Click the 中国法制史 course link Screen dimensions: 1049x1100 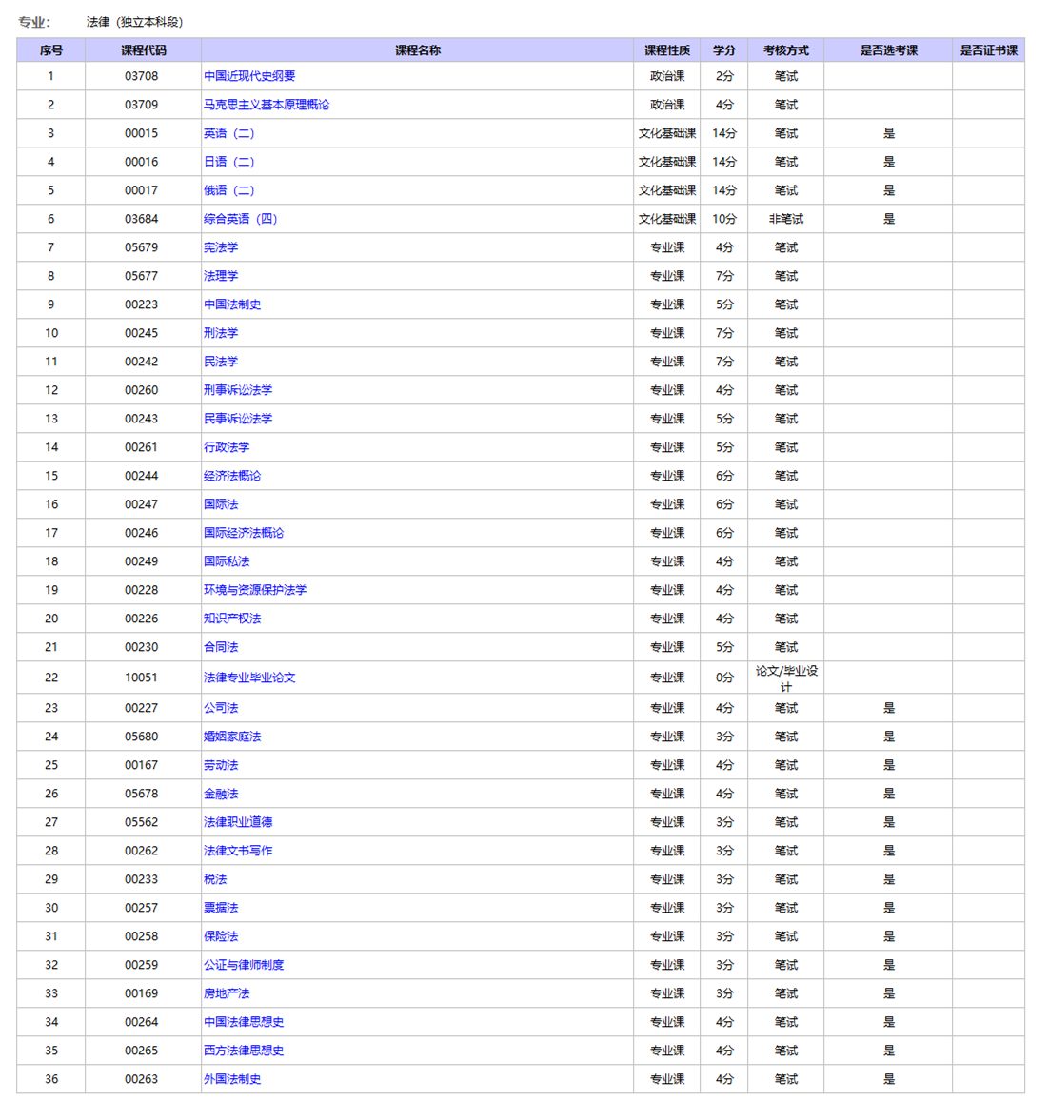[x=232, y=304]
